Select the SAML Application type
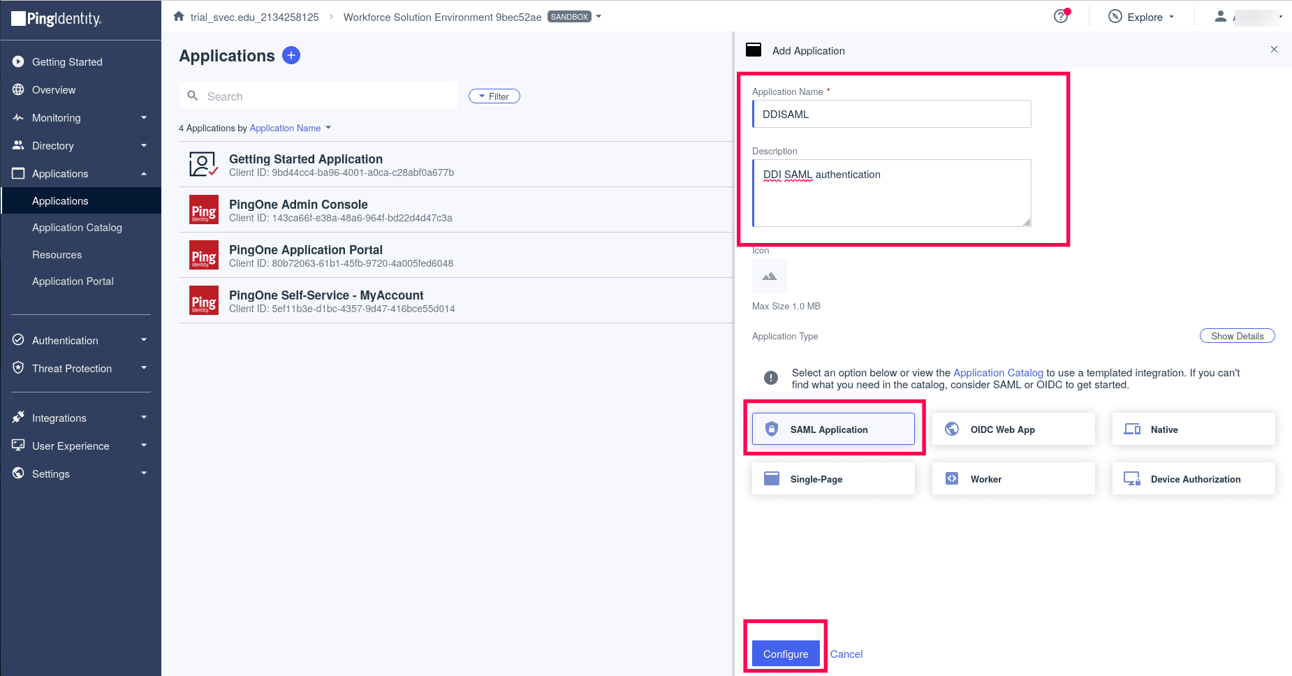The image size is (1292, 676). 833,429
